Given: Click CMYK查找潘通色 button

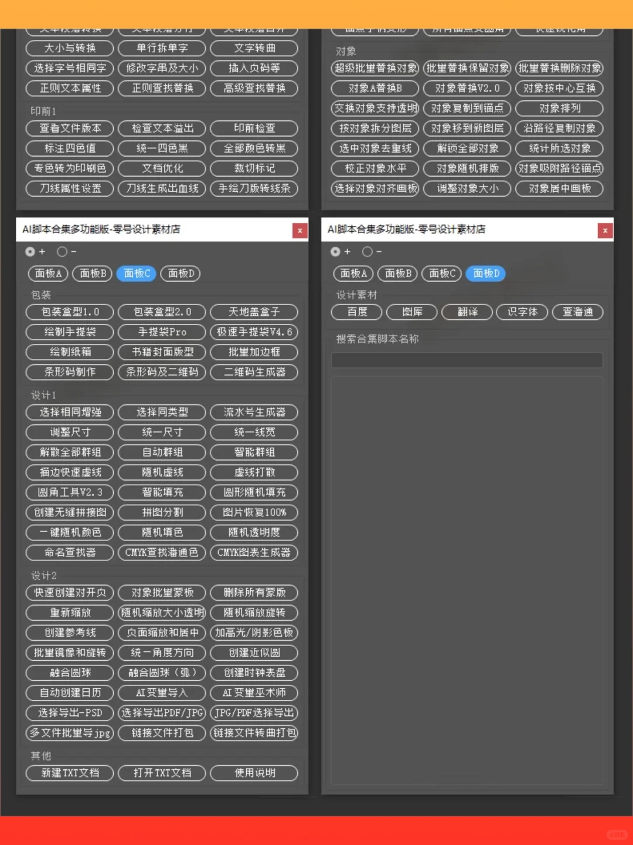Looking at the screenshot, I should 162,553.
